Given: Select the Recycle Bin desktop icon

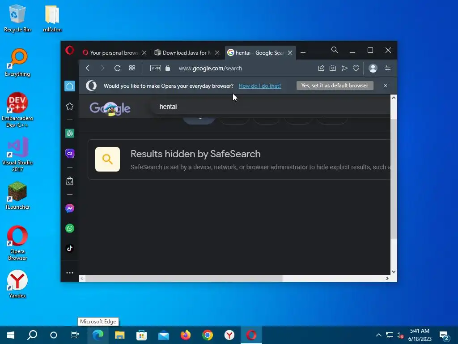Looking at the screenshot, I should click(17, 18).
